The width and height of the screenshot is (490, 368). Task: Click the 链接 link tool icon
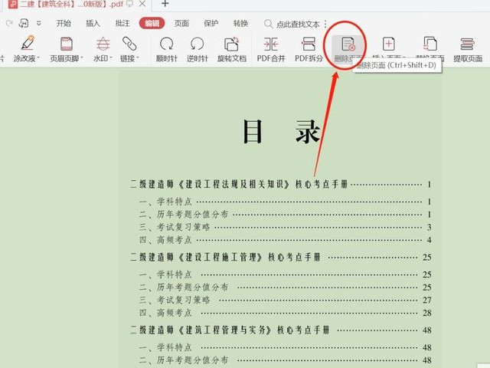[x=129, y=44]
